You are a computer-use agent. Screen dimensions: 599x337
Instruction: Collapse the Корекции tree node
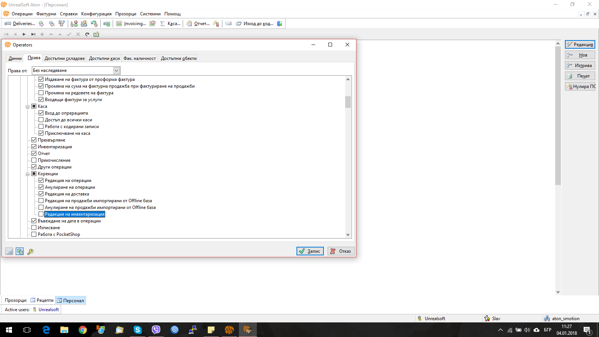click(x=27, y=174)
